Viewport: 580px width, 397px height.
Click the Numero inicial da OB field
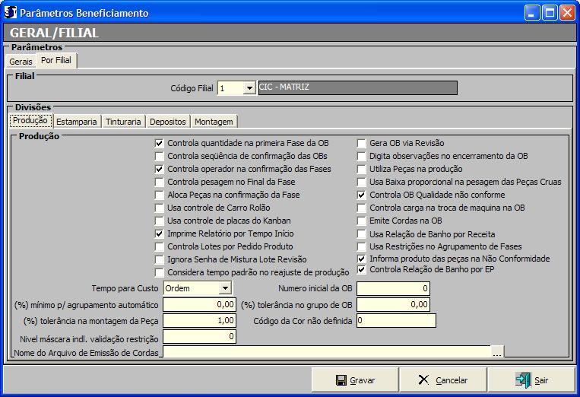point(394,288)
